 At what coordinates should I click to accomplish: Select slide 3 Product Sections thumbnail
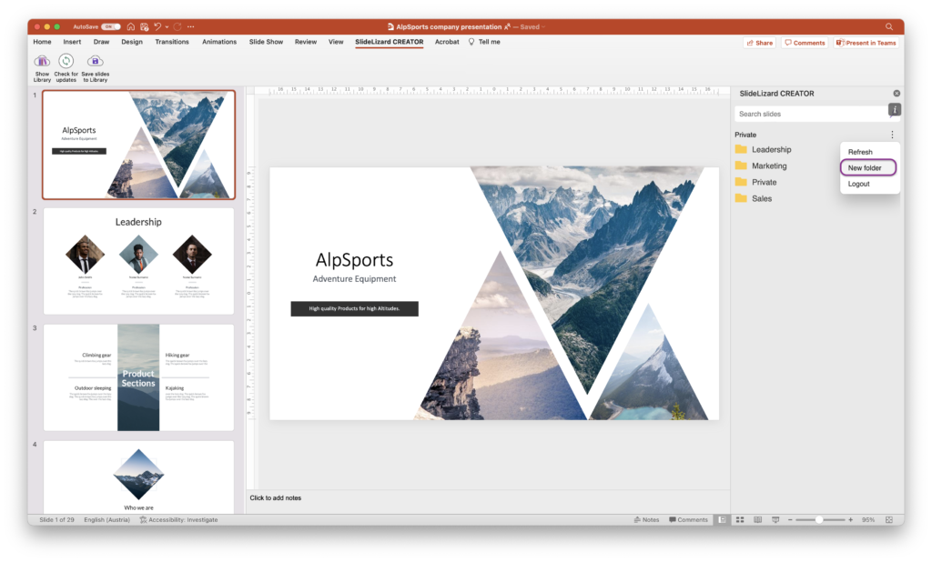coord(138,377)
